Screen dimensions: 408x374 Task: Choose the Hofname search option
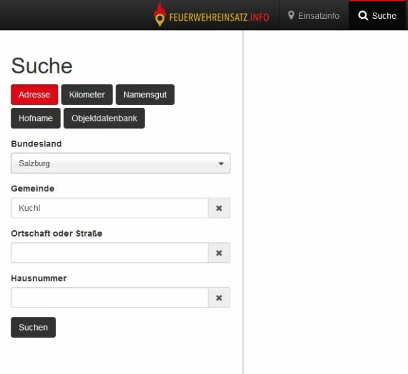(x=36, y=118)
